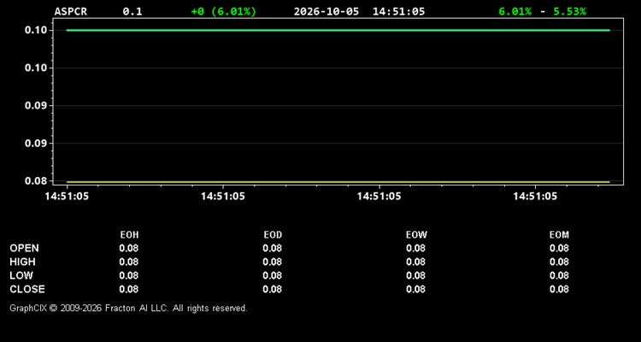Screen dimensions: 641x342
Task: Select the EOD value in the LOW row
Action: pos(273,275)
